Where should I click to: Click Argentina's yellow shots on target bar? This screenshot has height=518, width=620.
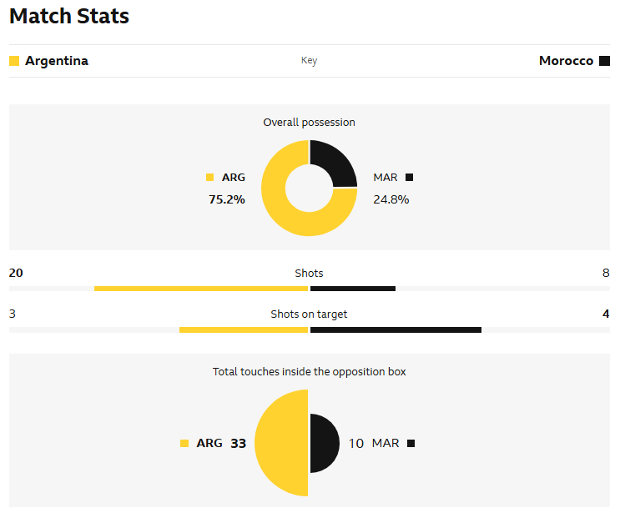(x=244, y=330)
